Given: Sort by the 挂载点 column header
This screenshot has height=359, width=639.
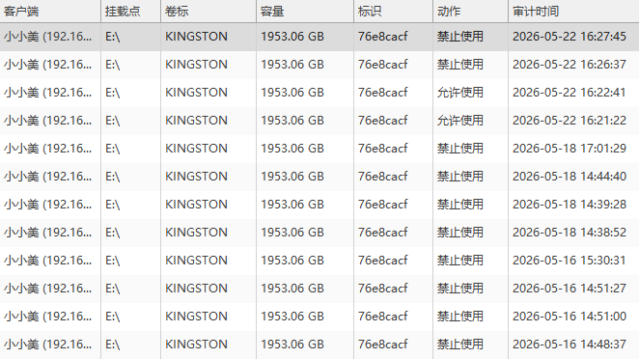Looking at the screenshot, I should pos(131,11).
